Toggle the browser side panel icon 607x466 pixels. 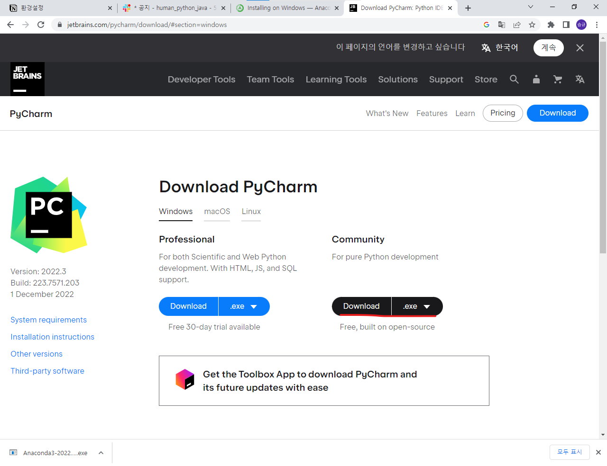point(566,25)
